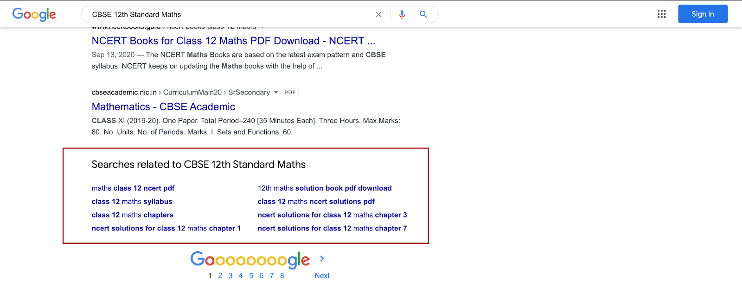Image resolution: width=742 pixels, height=291 pixels.
Task: Open 12th maths solution book pdf download
Action: click(325, 188)
